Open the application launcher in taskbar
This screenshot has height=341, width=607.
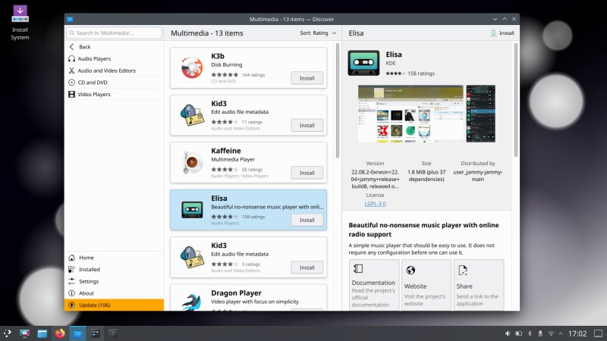[x=7, y=333]
